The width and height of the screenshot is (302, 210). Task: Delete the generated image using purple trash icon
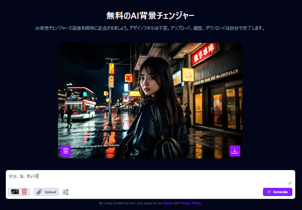tap(66, 151)
